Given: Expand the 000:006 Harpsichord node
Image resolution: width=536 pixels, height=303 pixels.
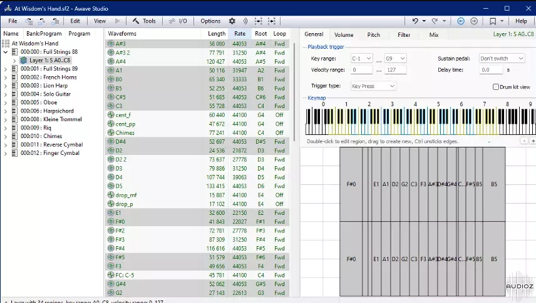Looking at the screenshot, I should tap(6, 111).
